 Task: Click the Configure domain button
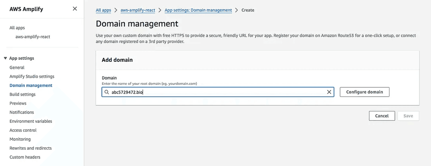364,92
